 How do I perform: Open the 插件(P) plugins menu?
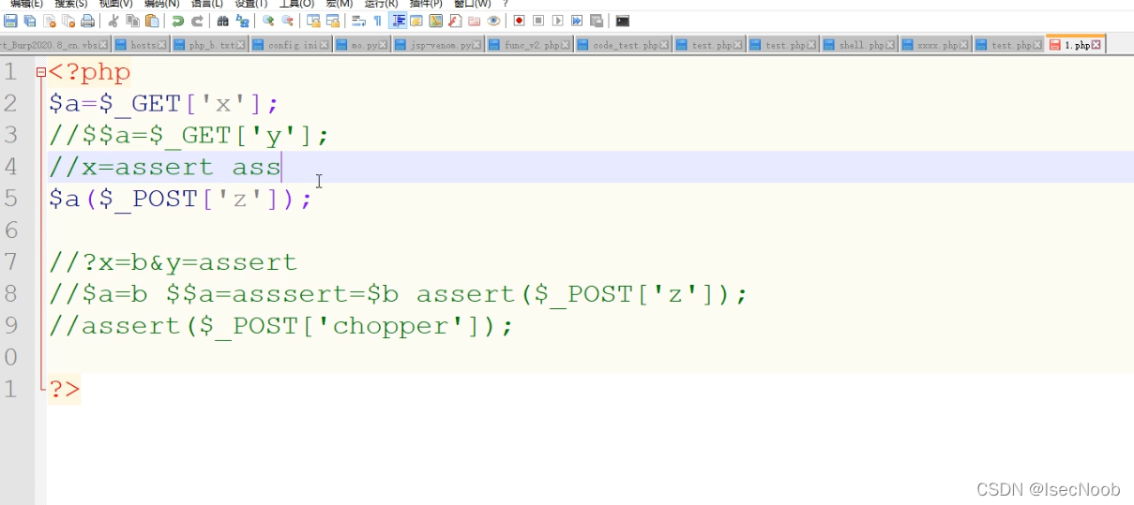point(425,4)
